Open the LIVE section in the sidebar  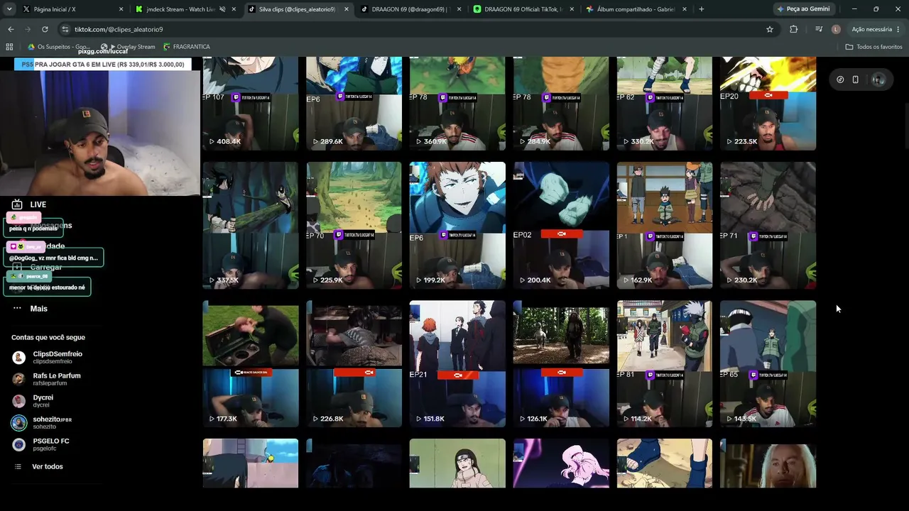point(38,204)
